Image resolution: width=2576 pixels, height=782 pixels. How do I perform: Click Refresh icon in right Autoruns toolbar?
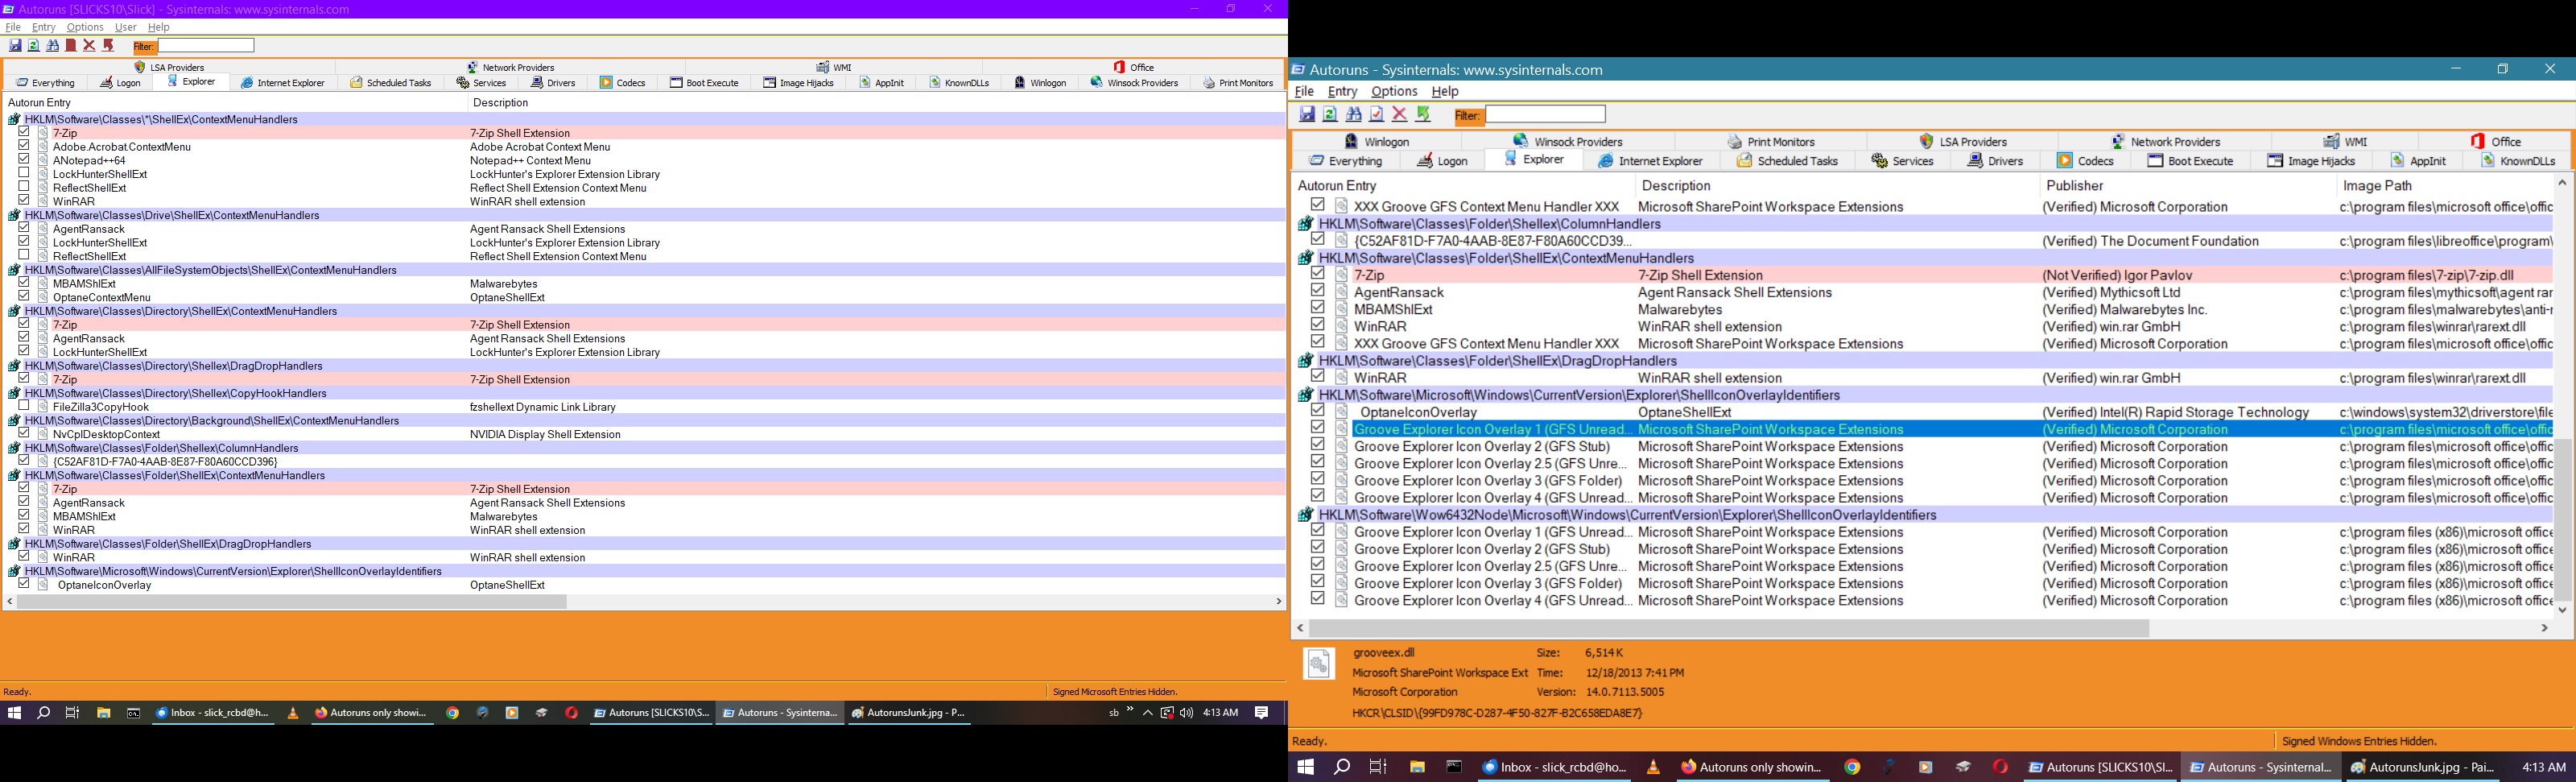pyautogui.click(x=1330, y=114)
